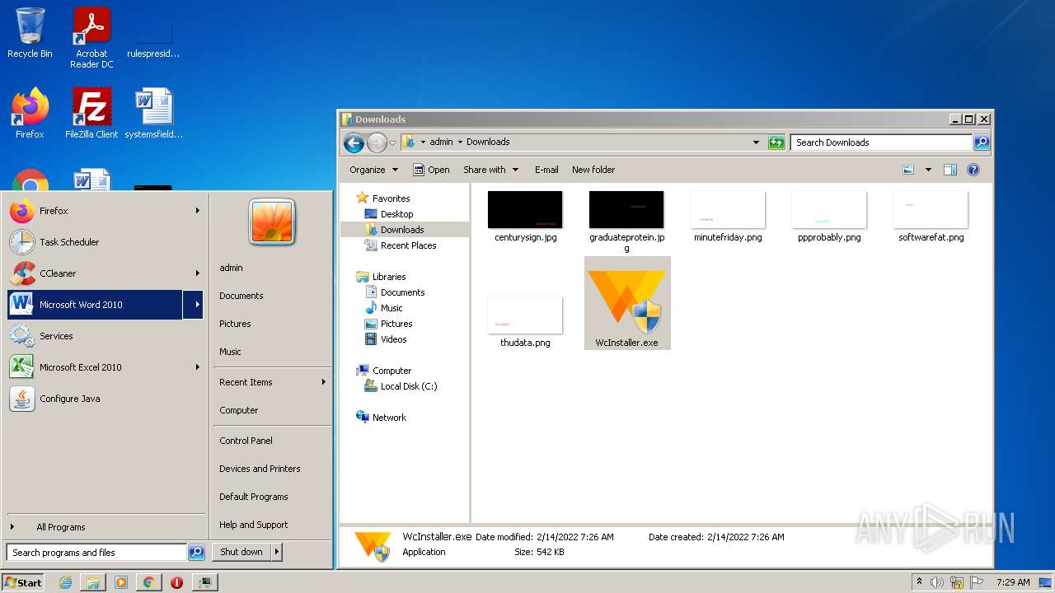Click Back arrow in Downloads window
Screen dimensions: 1055x593
(354, 142)
